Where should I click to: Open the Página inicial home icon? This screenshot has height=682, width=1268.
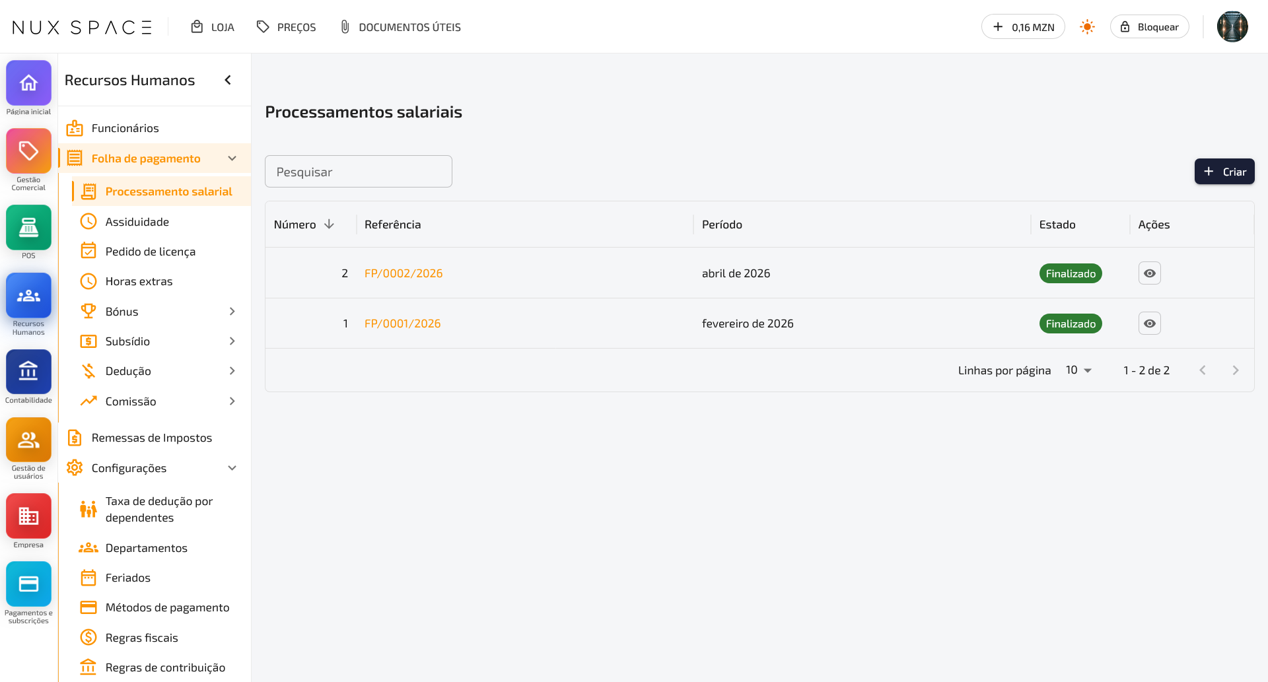click(28, 83)
